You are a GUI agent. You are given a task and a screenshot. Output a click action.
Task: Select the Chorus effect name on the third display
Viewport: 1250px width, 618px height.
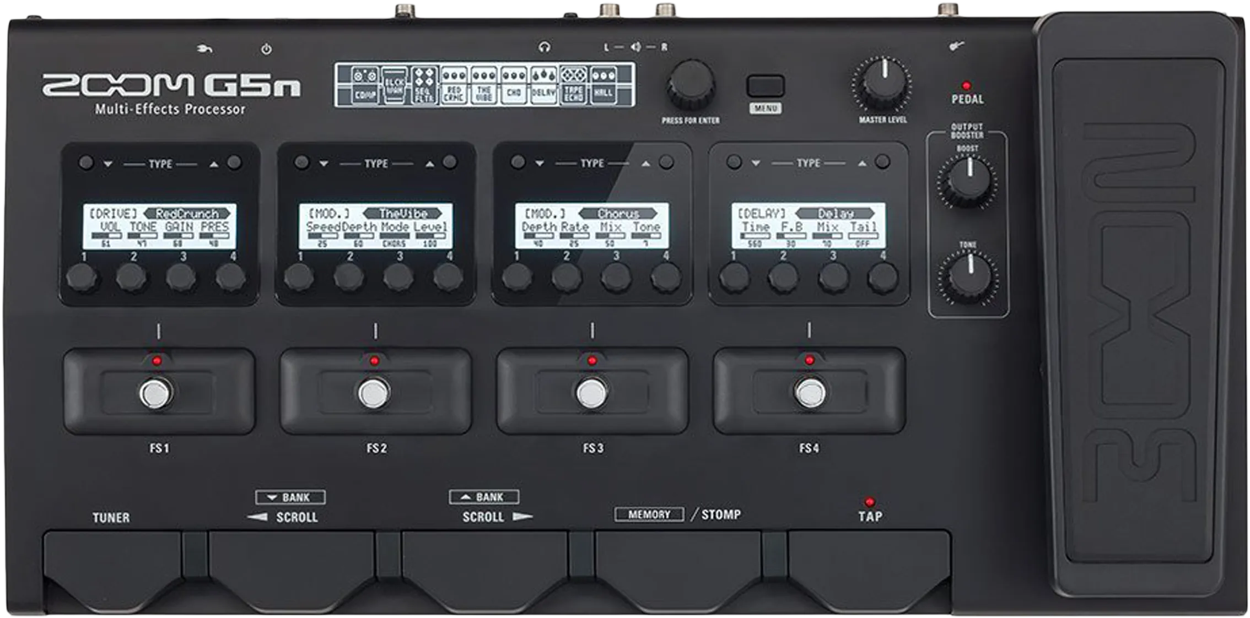click(618, 213)
